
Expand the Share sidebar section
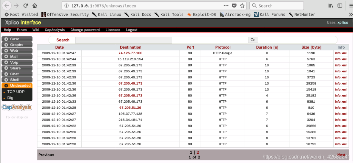point(17,68)
